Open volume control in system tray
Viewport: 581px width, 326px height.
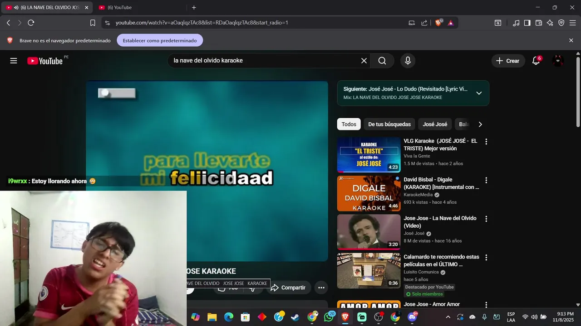click(x=534, y=317)
